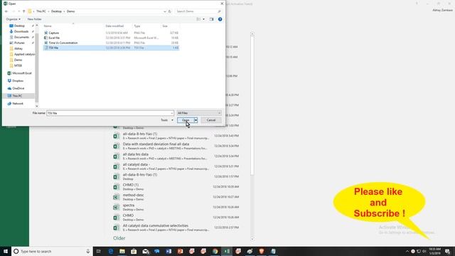Open Downloads in quick access list
The image size is (455, 256).
coord(19,31)
